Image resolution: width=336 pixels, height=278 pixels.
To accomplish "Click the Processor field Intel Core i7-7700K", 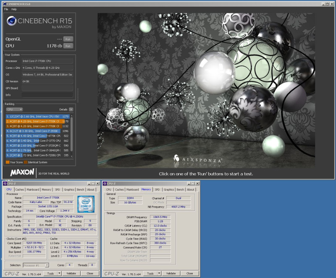I will 47,61.
